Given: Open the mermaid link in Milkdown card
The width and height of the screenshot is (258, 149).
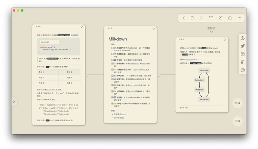Looking at the screenshot, I should (133, 85).
